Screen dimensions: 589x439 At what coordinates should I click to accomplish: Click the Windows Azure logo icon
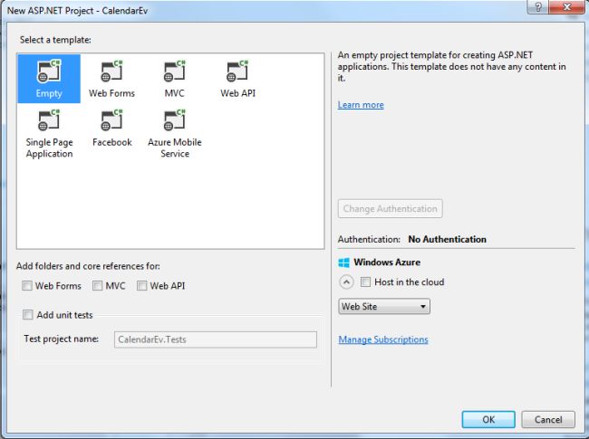click(343, 262)
